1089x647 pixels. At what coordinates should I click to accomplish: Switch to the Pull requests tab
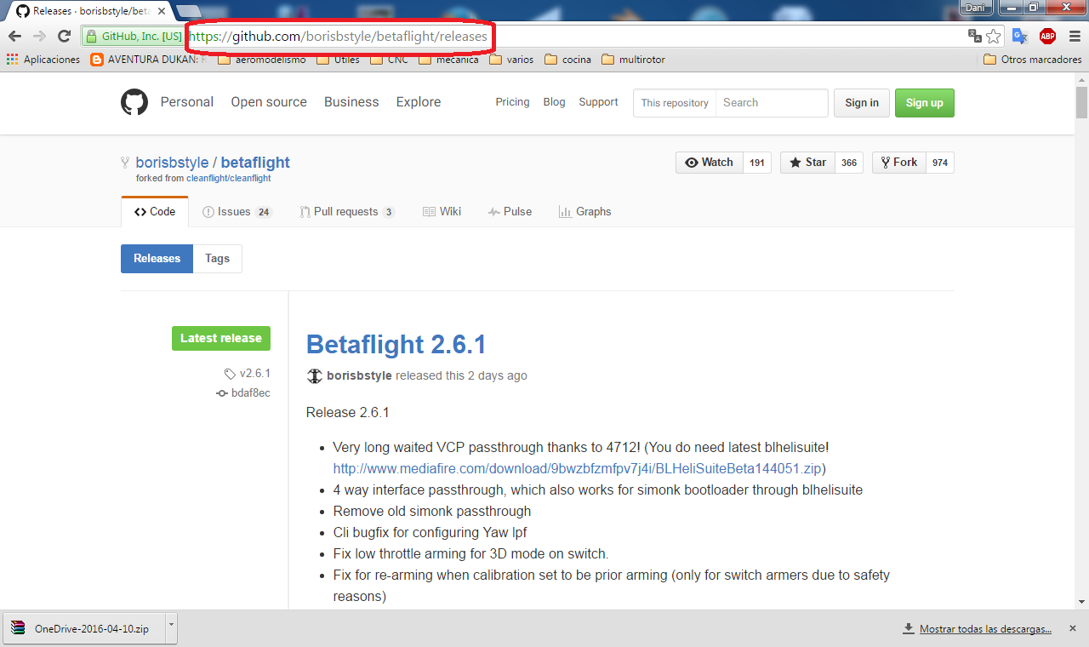click(x=347, y=212)
